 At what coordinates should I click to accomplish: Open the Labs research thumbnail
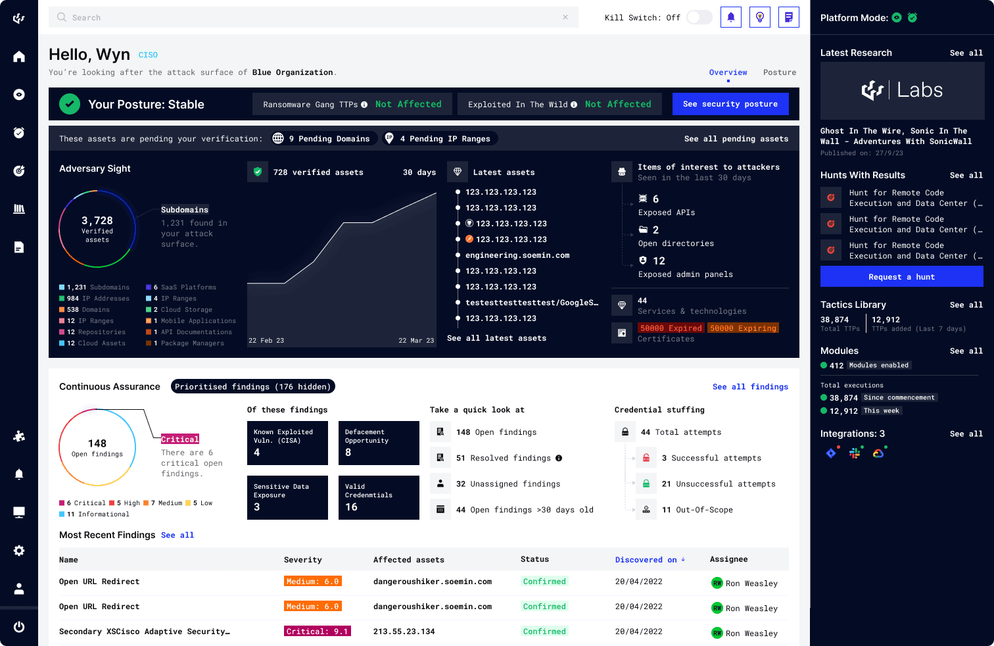coord(901,91)
